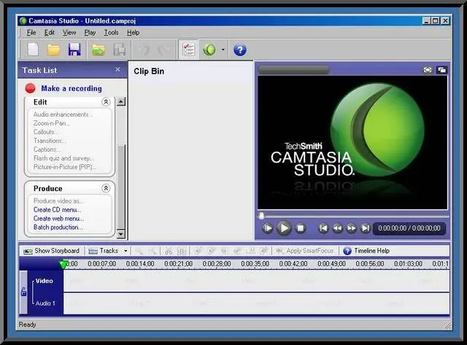Image resolution: width=467 pixels, height=345 pixels.
Task: Open the Play menu
Action: tap(90, 32)
